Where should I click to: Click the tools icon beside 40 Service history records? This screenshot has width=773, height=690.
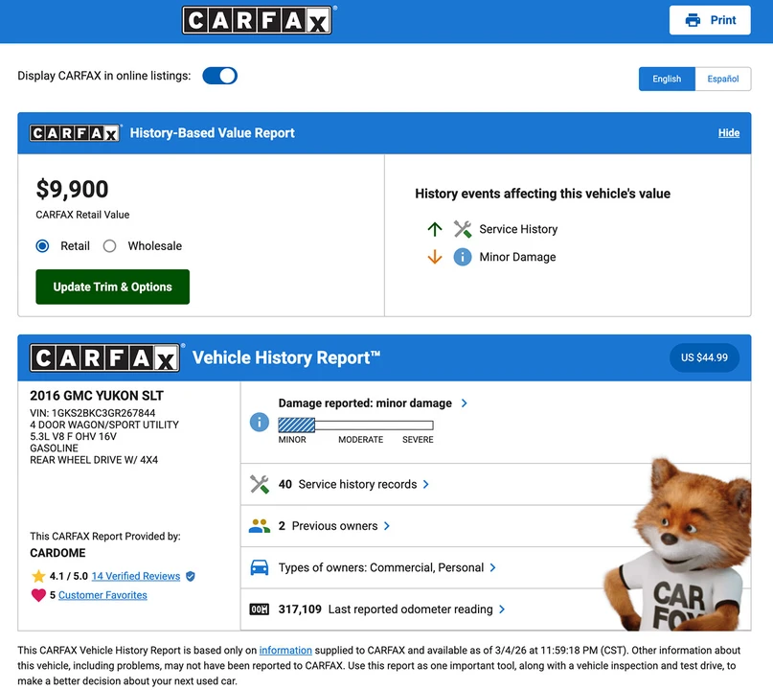click(x=260, y=484)
